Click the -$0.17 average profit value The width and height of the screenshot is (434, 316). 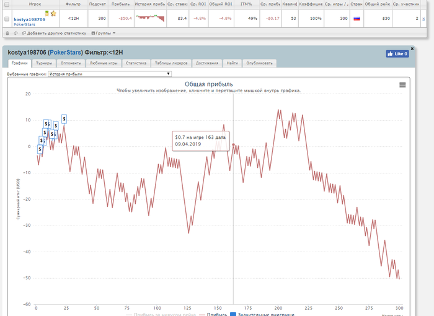273,19
